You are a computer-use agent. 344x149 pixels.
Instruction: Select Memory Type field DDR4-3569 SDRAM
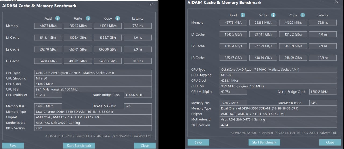pos(93,112)
